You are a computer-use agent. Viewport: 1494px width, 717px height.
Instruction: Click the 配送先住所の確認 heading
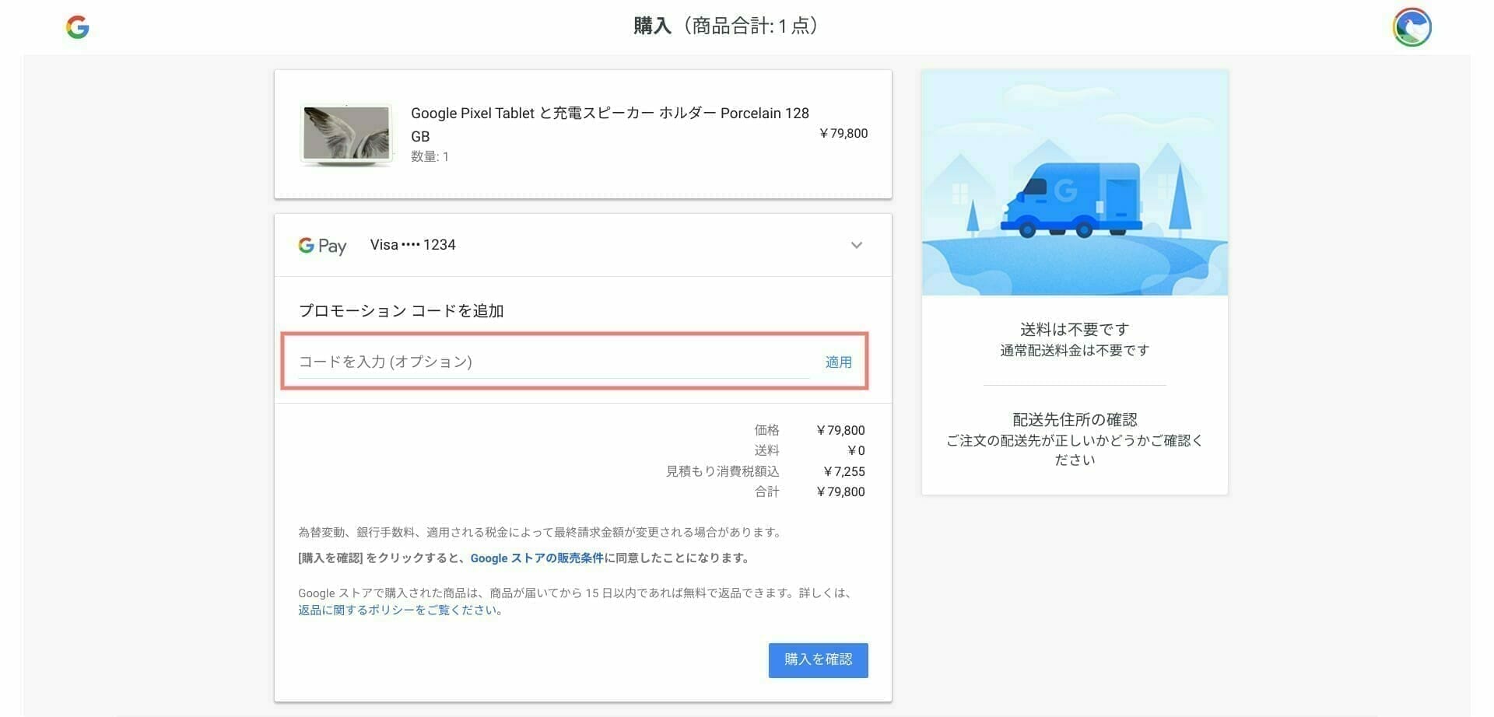[x=1075, y=420]
